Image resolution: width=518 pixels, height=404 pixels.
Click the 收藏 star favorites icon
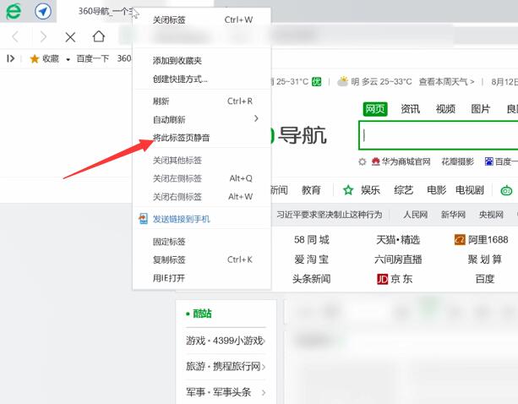35,59
